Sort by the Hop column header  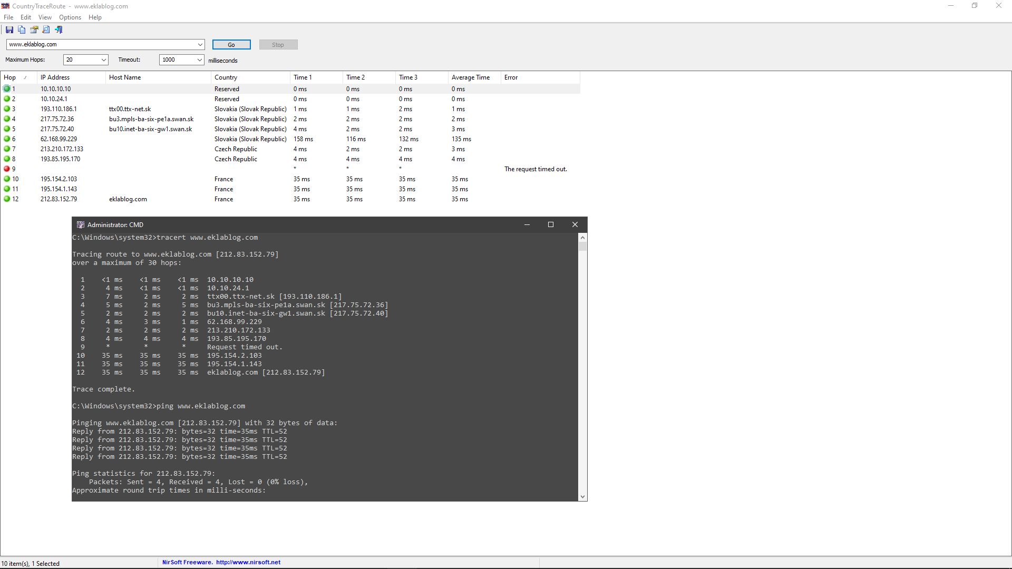18,77
